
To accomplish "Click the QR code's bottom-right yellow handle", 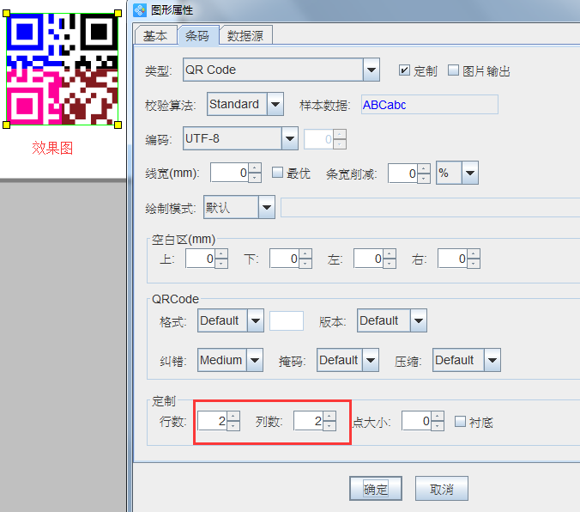I will click(118, 125).
